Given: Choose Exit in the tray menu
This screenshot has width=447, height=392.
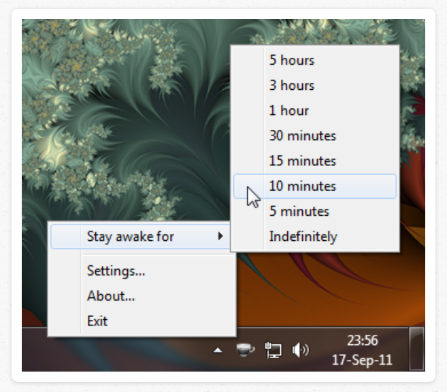Looking at the screenshot, I should 143,321.
